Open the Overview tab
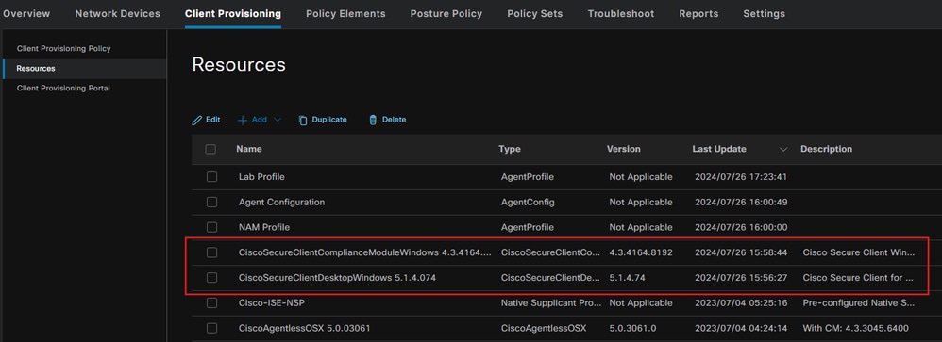This screenshot has height=342, width=942. tap(25, 13)
